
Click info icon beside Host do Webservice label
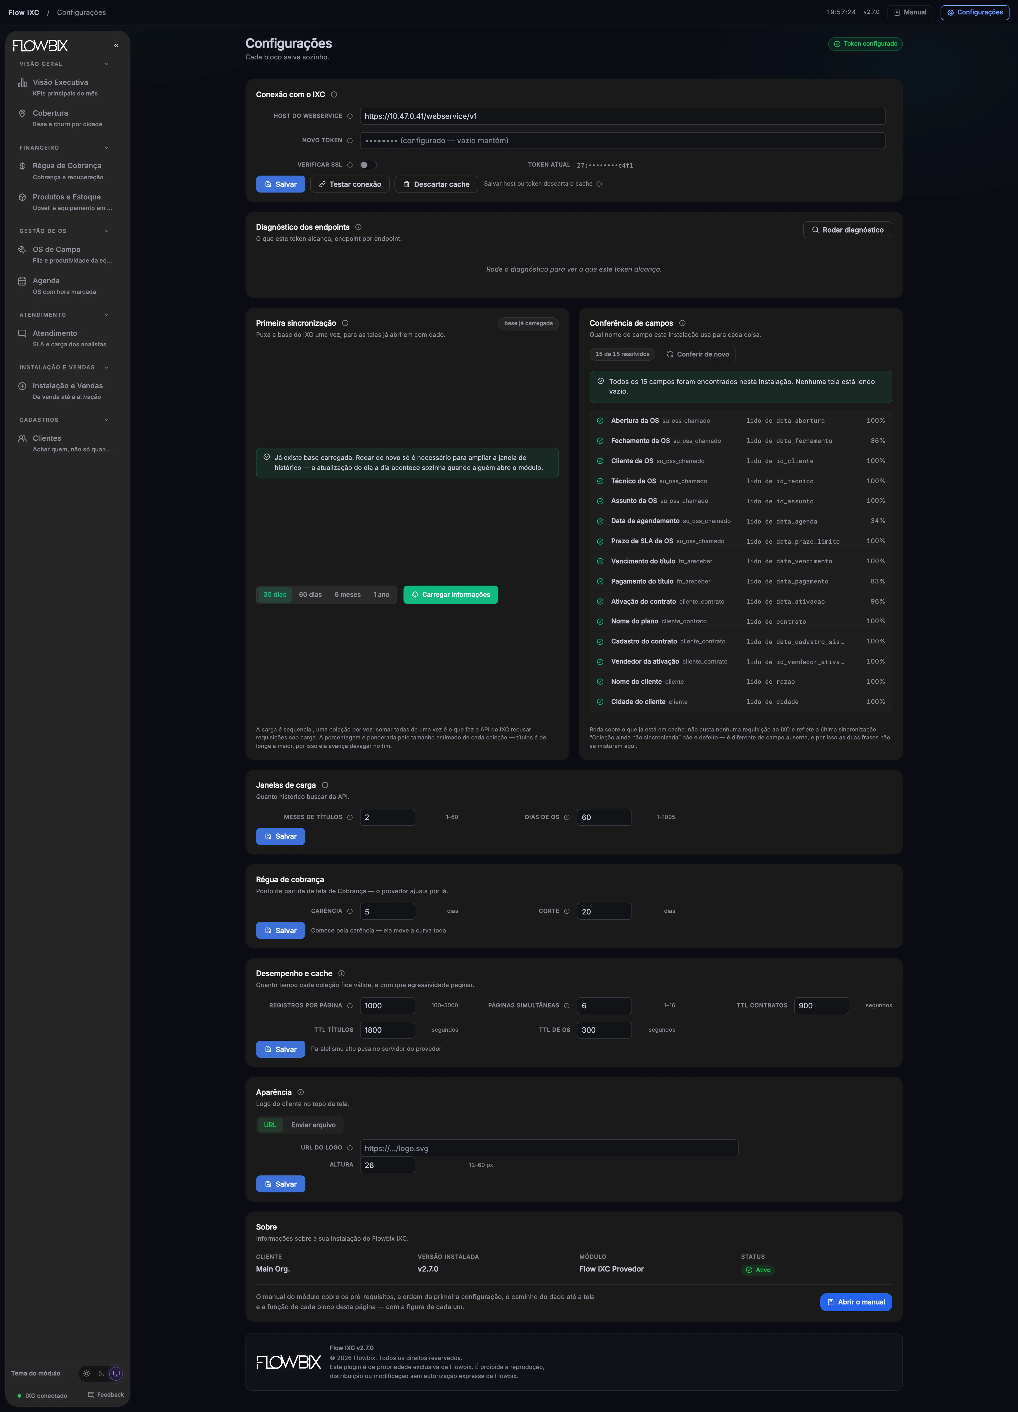click(x=350, y=116)
